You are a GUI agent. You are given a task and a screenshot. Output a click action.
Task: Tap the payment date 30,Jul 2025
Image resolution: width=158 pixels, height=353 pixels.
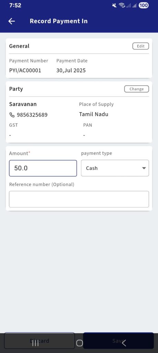coord(71,70)
